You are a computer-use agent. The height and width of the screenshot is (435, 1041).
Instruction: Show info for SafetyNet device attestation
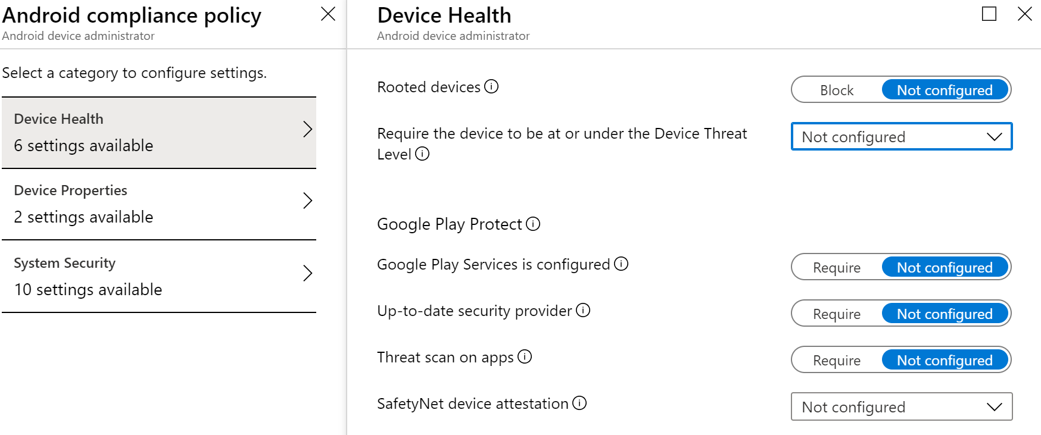pyautogui.click(x=579, y=403)
